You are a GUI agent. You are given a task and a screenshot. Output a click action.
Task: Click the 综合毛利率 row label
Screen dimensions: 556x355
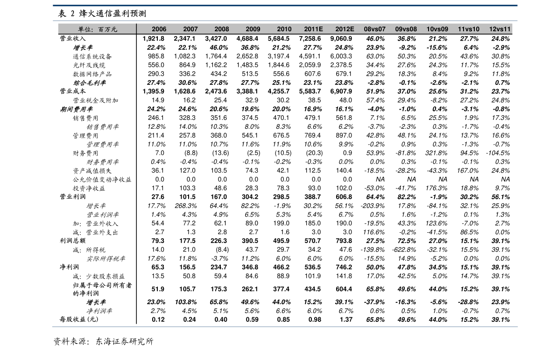[x=89, y=83]
